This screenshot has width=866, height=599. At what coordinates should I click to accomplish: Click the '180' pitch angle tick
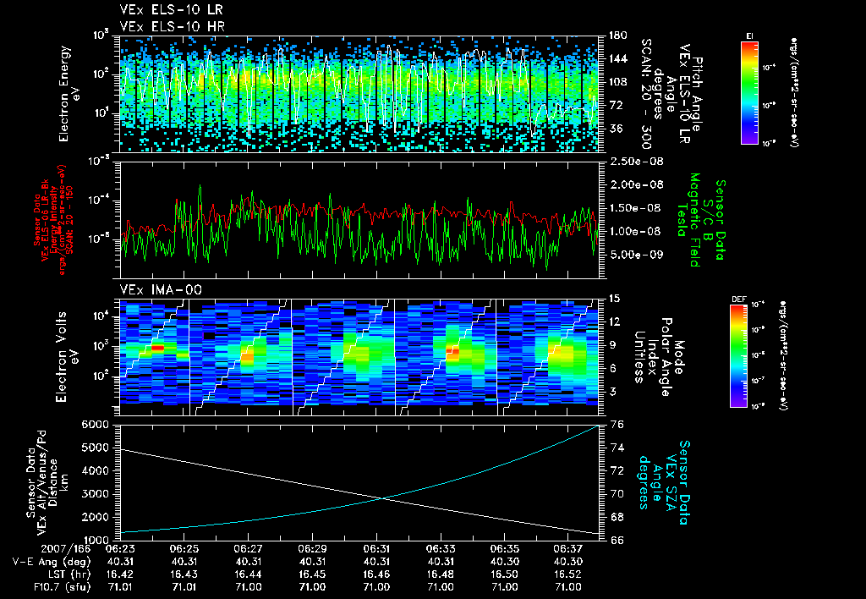pos(617,36)
